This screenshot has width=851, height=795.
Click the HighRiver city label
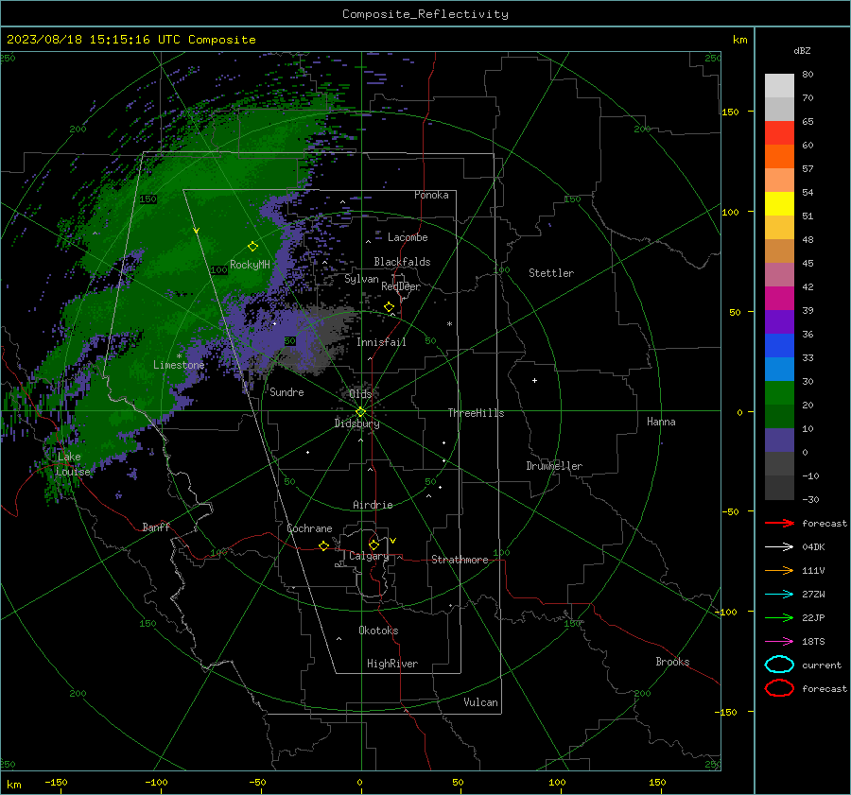click(x=392, y=664)
